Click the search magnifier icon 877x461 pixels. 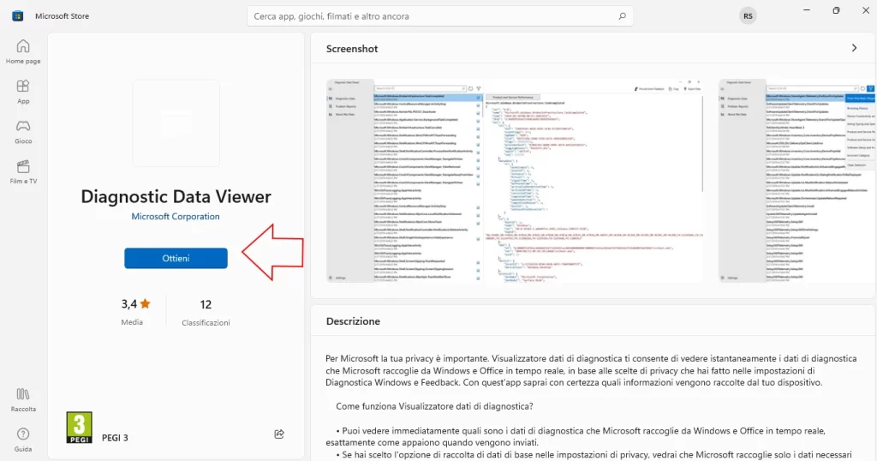coord(622,16)
